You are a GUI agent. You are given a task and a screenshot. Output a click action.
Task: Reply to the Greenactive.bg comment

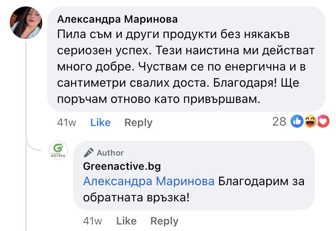point(164,221)
